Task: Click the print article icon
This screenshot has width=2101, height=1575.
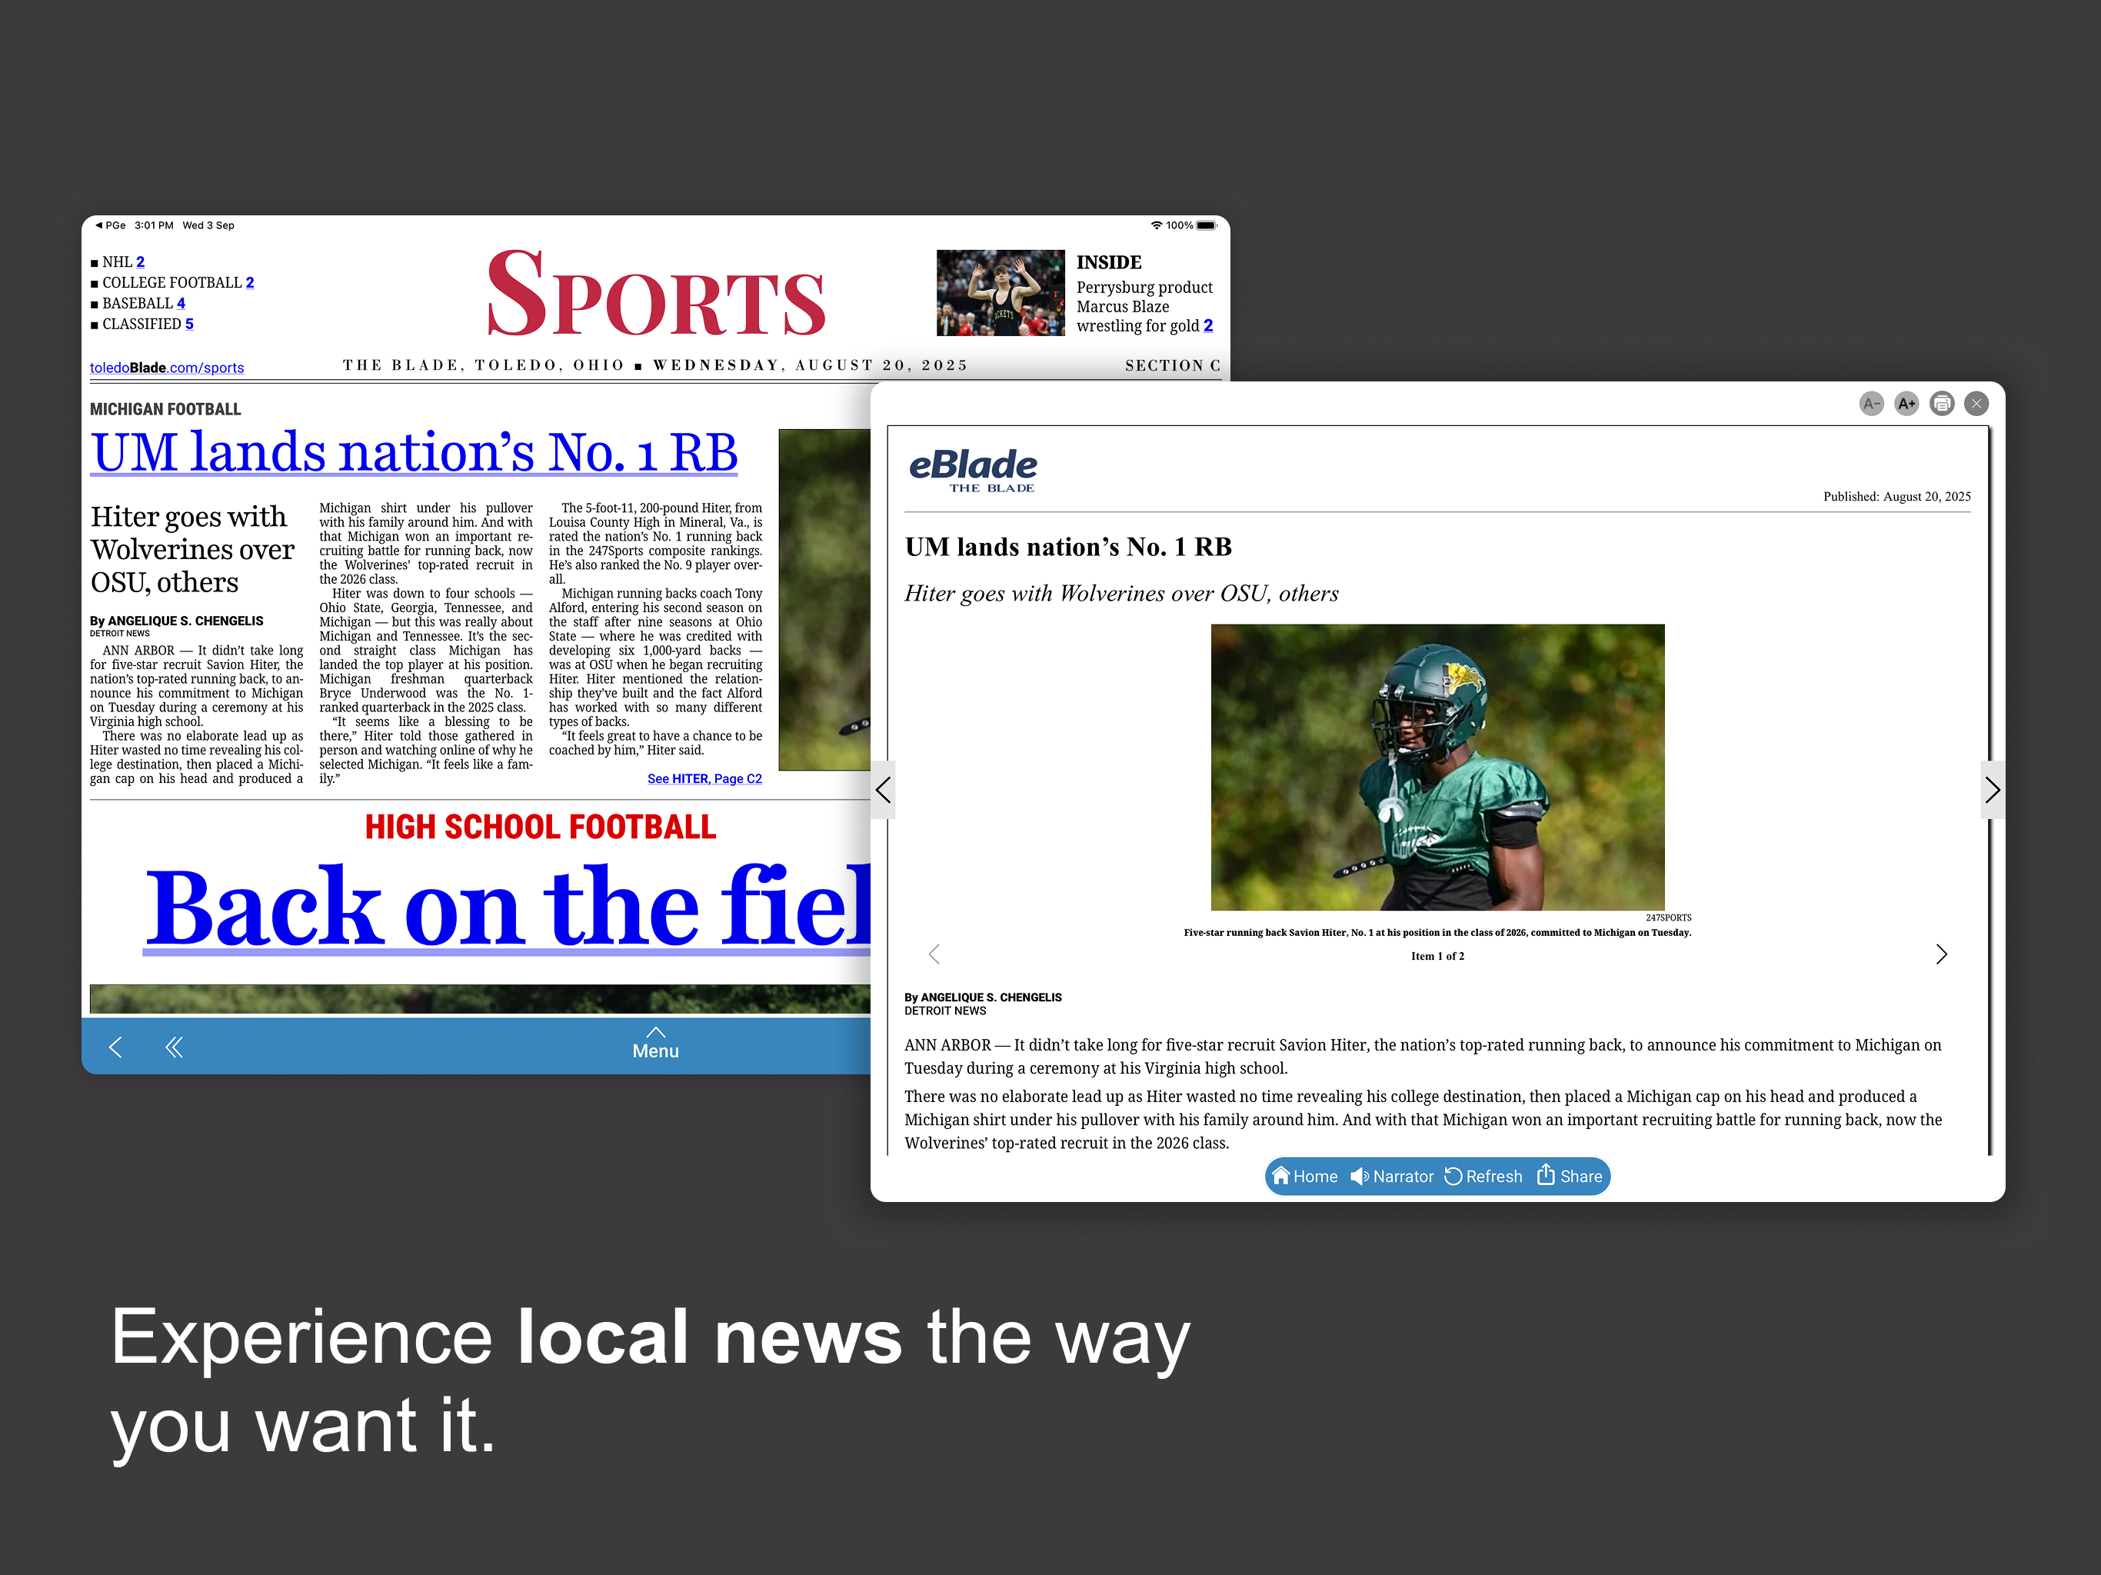Action: coord(1942,404)
